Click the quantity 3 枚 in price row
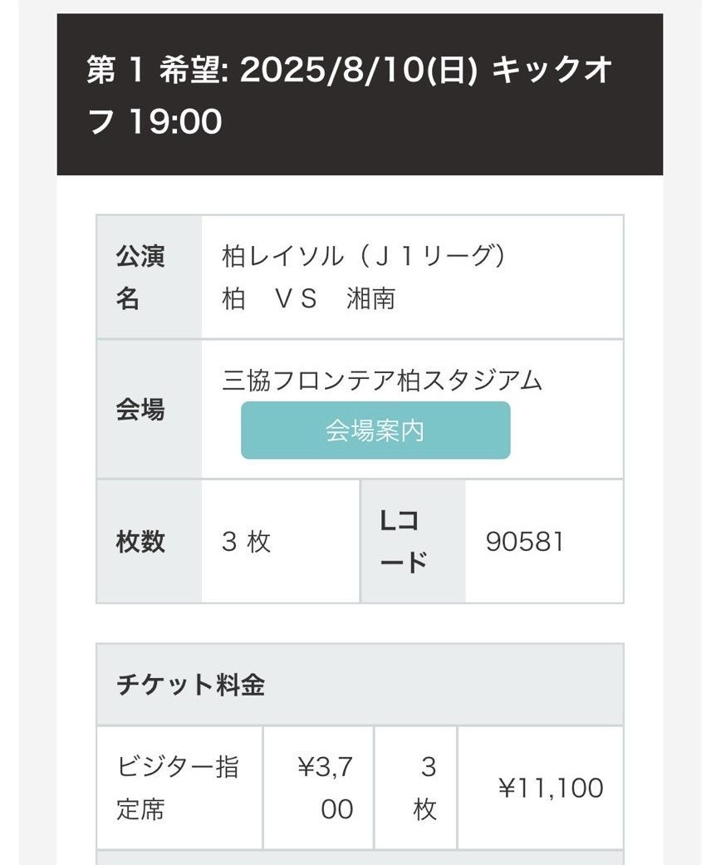Image resolution: width=721 pixels, height=865 pixels. [x=416, y=788]
